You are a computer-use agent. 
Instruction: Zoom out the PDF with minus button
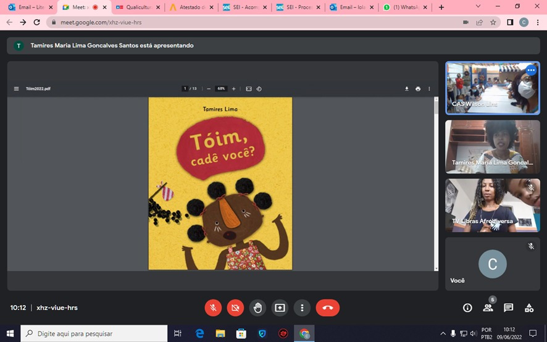pos(209,89)
